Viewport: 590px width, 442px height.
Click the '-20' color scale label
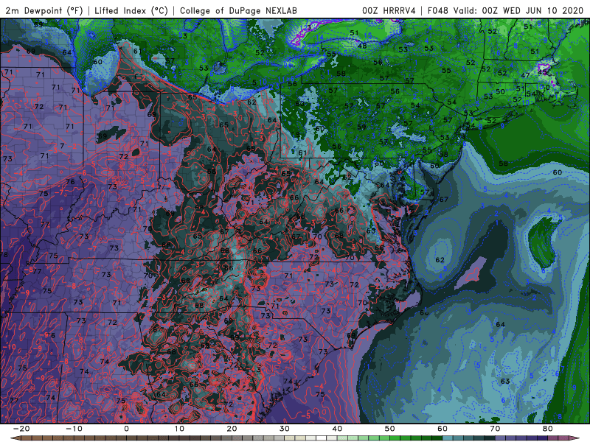[x=21, y=429]
